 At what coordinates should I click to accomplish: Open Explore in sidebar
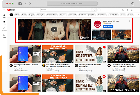pyautogui.click(x=4, y=23)
